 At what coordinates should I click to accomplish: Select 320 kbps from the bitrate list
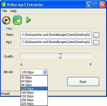(34, 104)
